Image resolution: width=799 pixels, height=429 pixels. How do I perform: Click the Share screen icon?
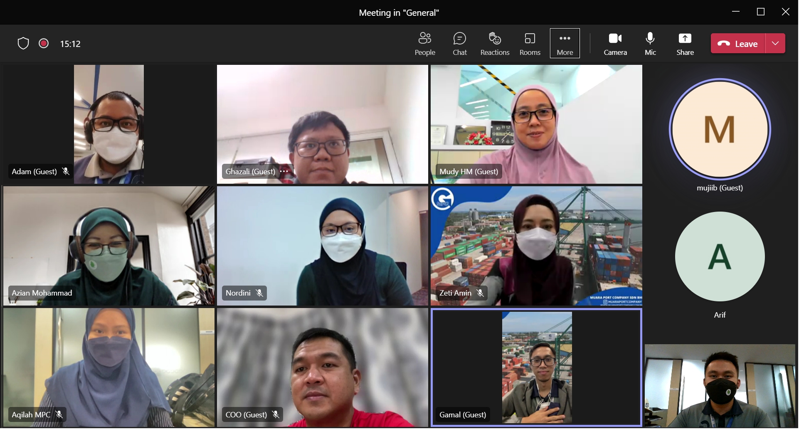[x=685, y=44]
